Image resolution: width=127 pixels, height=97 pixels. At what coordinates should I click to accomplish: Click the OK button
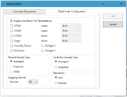point(113,16)
